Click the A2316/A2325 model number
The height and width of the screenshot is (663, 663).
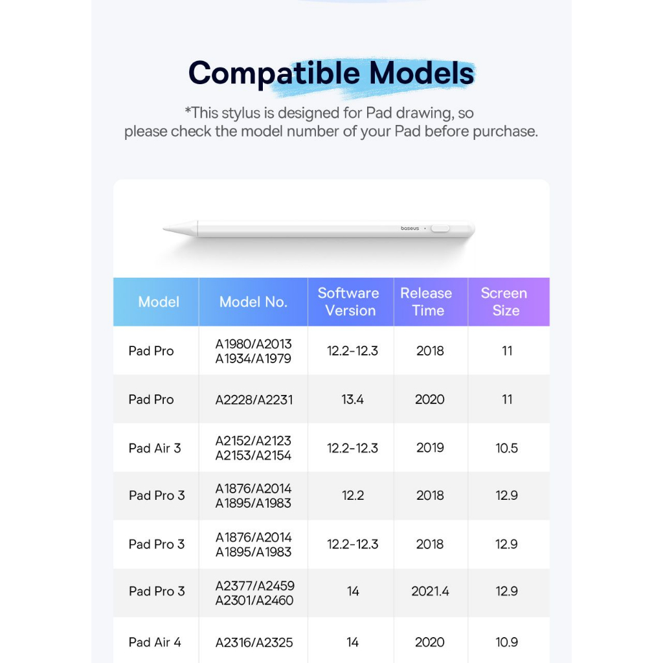click(254, 643)
